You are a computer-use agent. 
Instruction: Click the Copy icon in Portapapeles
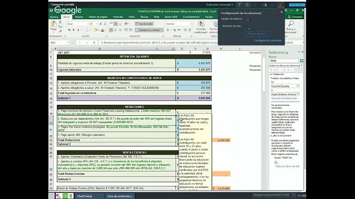pyautogui.click(x=60, y=27)
